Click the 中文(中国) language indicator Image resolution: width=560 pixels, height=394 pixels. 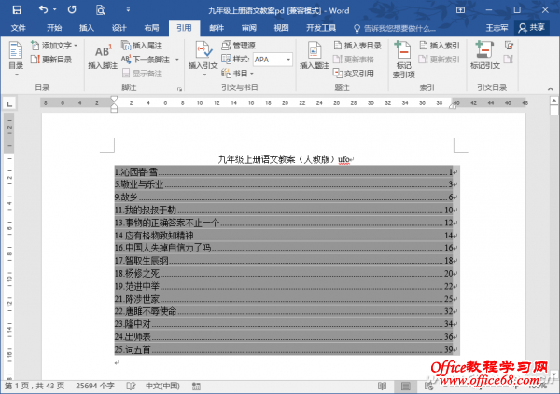(162, 386)
